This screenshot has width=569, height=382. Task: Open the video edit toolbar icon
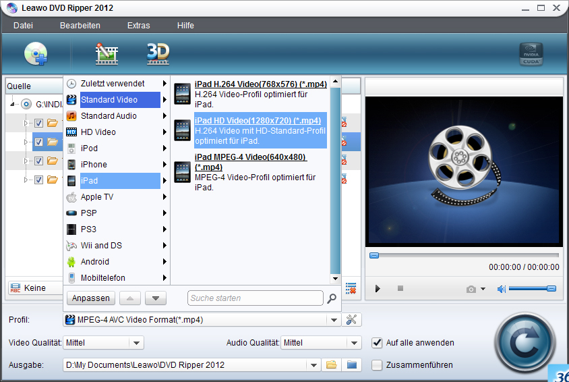(x=107, y=54)
